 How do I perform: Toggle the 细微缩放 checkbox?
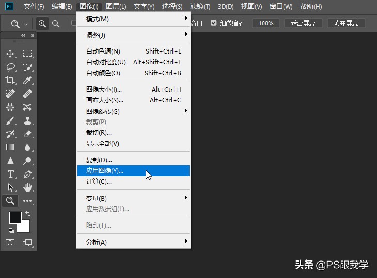[213, 23]
